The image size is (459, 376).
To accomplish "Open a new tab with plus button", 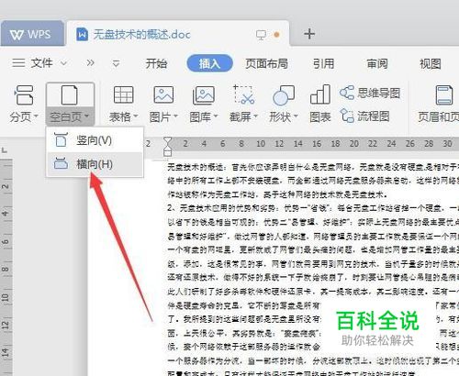I will click(x=309, y=34).
